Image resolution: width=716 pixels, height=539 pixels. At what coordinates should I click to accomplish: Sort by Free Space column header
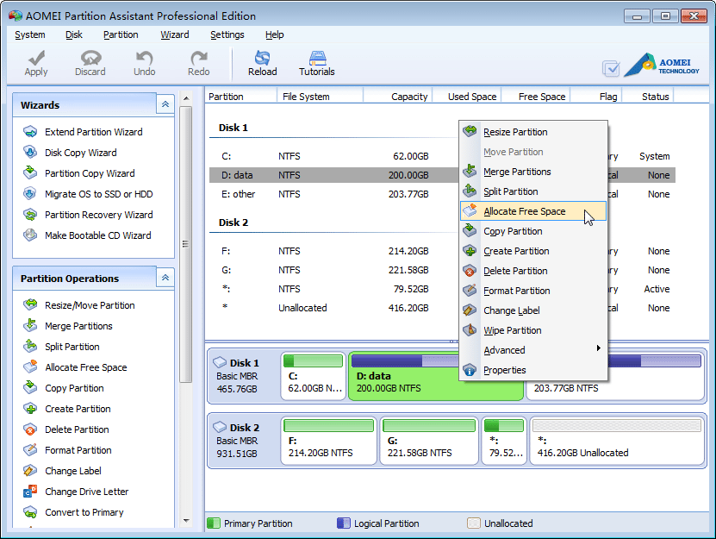tap(536, 97)
